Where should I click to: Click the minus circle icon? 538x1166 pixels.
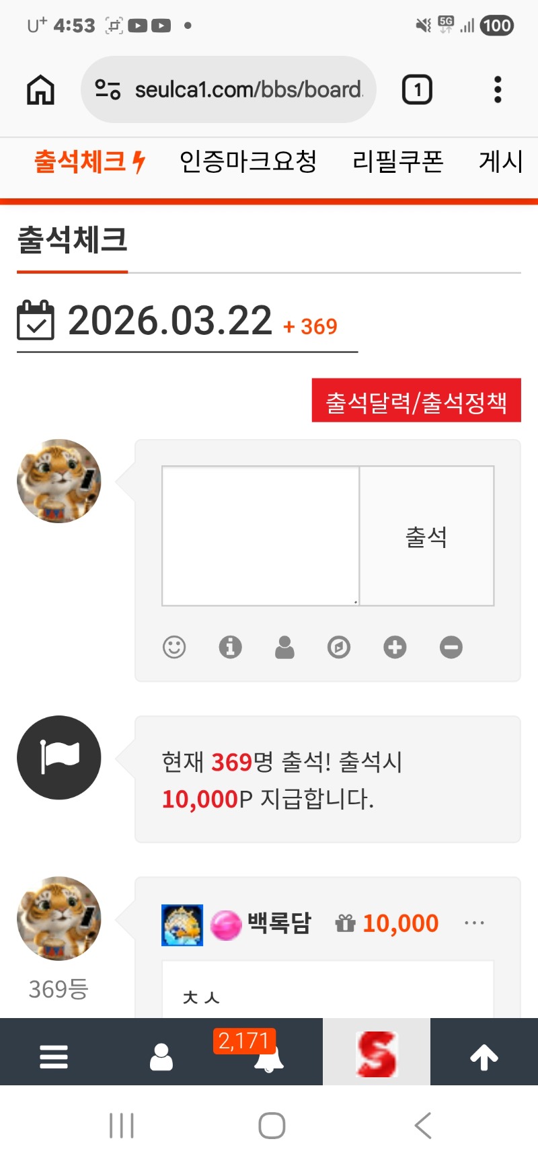click(x=451, y=647)
